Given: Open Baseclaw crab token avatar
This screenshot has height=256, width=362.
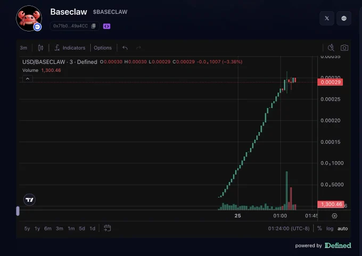Looking at the screenshot, I should pos(29,18).
